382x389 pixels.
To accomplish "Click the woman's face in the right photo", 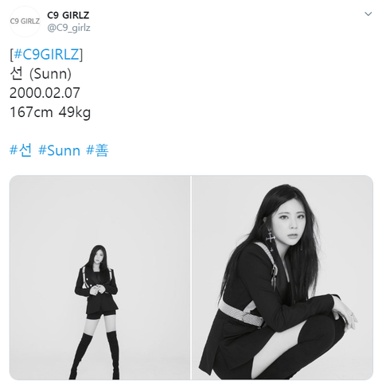I will 290,226.
